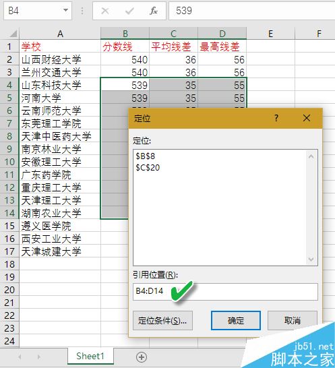Open help with the ? icon in 定位 dialog
The height and width of the screenshot is (368, 335).
coord(276,118)
